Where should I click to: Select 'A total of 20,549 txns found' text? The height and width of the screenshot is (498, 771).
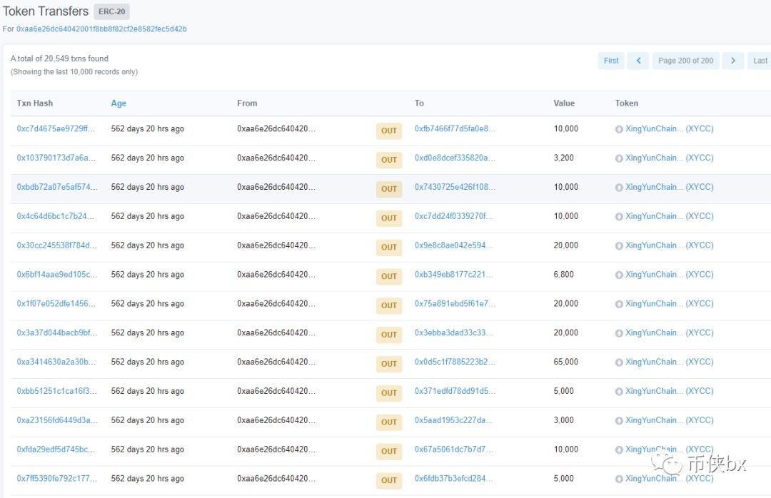pos(59,59)
